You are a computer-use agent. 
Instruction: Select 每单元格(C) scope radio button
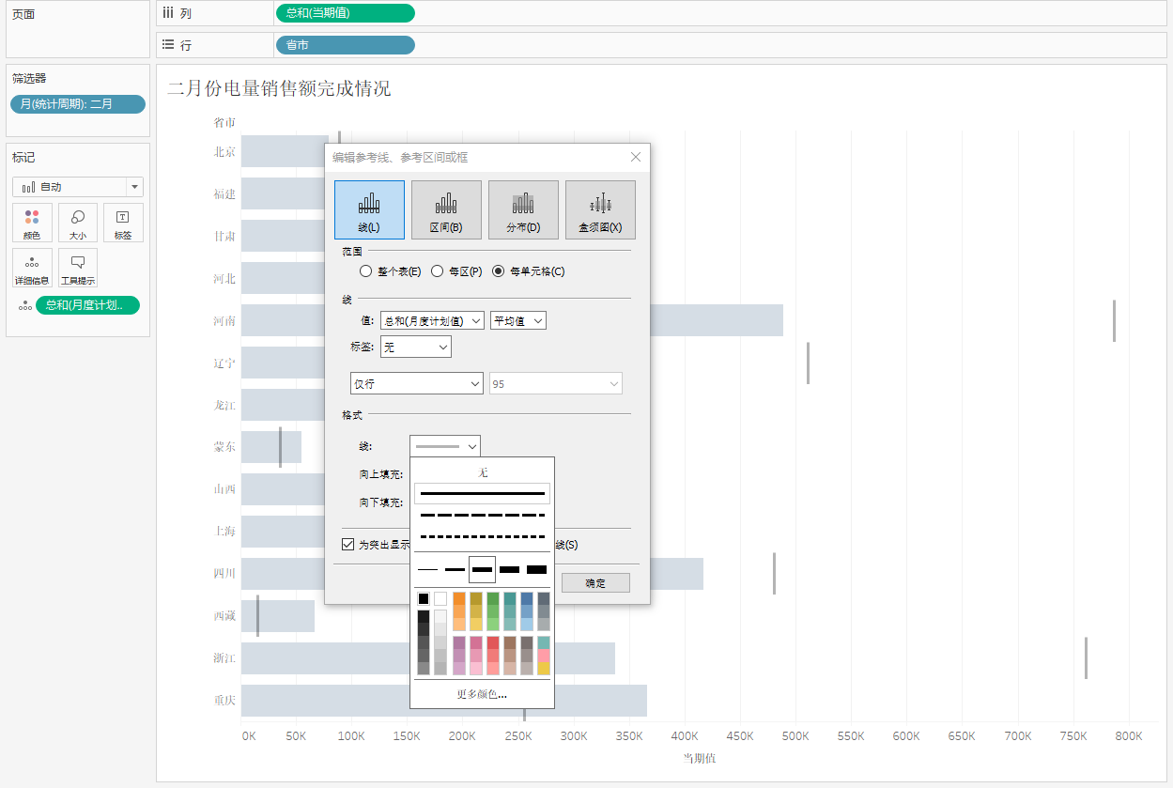point(499,271)
